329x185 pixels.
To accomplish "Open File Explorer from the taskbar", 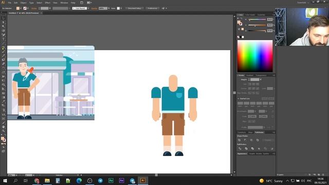I will click(47, 180).
